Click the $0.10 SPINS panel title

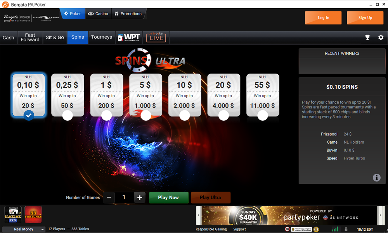[342, 87]
